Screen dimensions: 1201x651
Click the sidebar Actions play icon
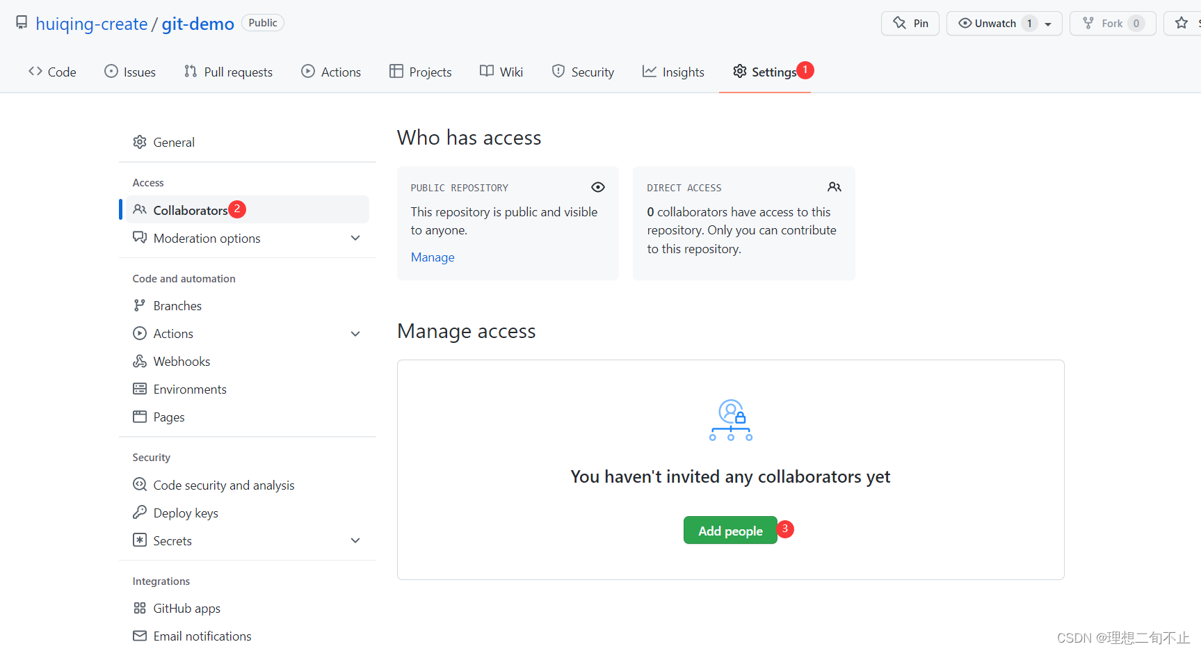coord(140,333)
